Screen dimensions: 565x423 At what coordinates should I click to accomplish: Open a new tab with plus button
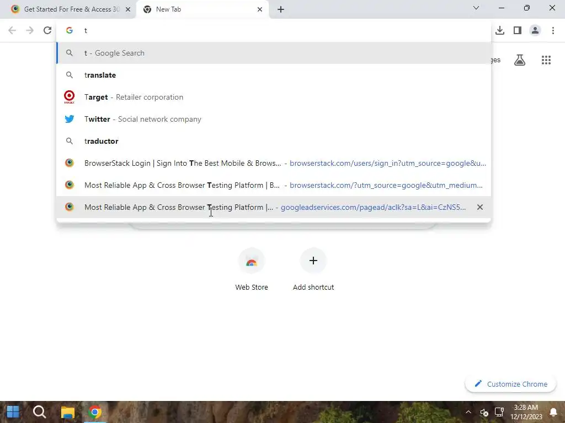[281, 9]
